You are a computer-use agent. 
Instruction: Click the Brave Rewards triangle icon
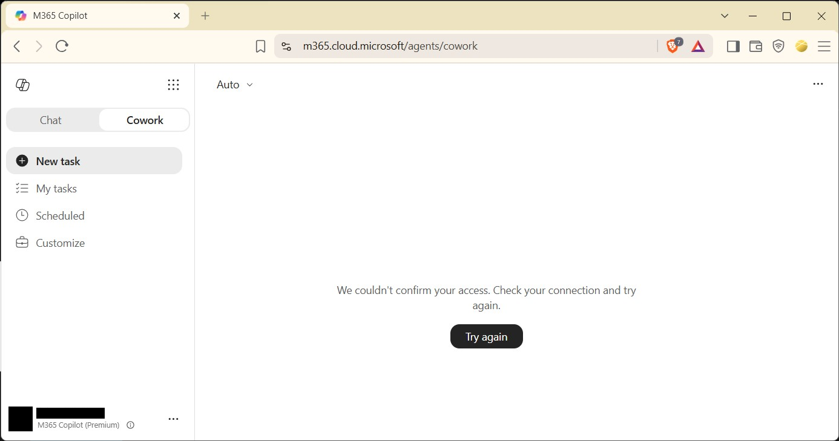point(698,46)
